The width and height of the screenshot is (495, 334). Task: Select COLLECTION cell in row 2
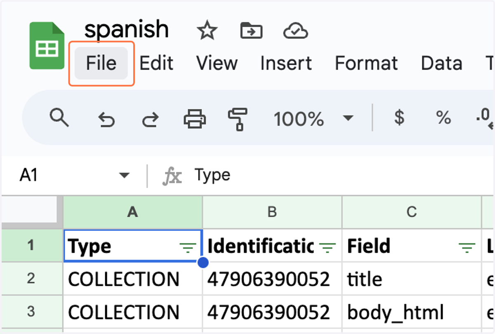click(132, 279)
